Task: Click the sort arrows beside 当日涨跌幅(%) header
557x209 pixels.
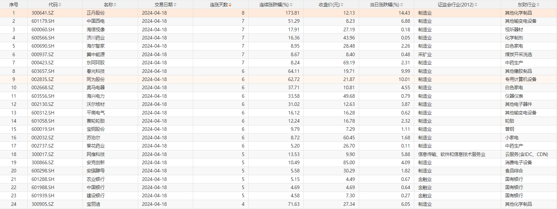Action: [401, 5]
